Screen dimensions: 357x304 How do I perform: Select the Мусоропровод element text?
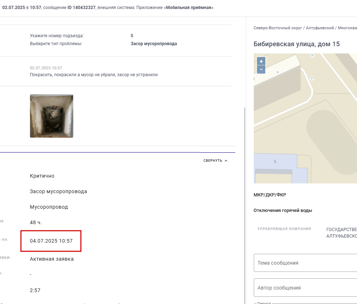(x=49, y=207)
